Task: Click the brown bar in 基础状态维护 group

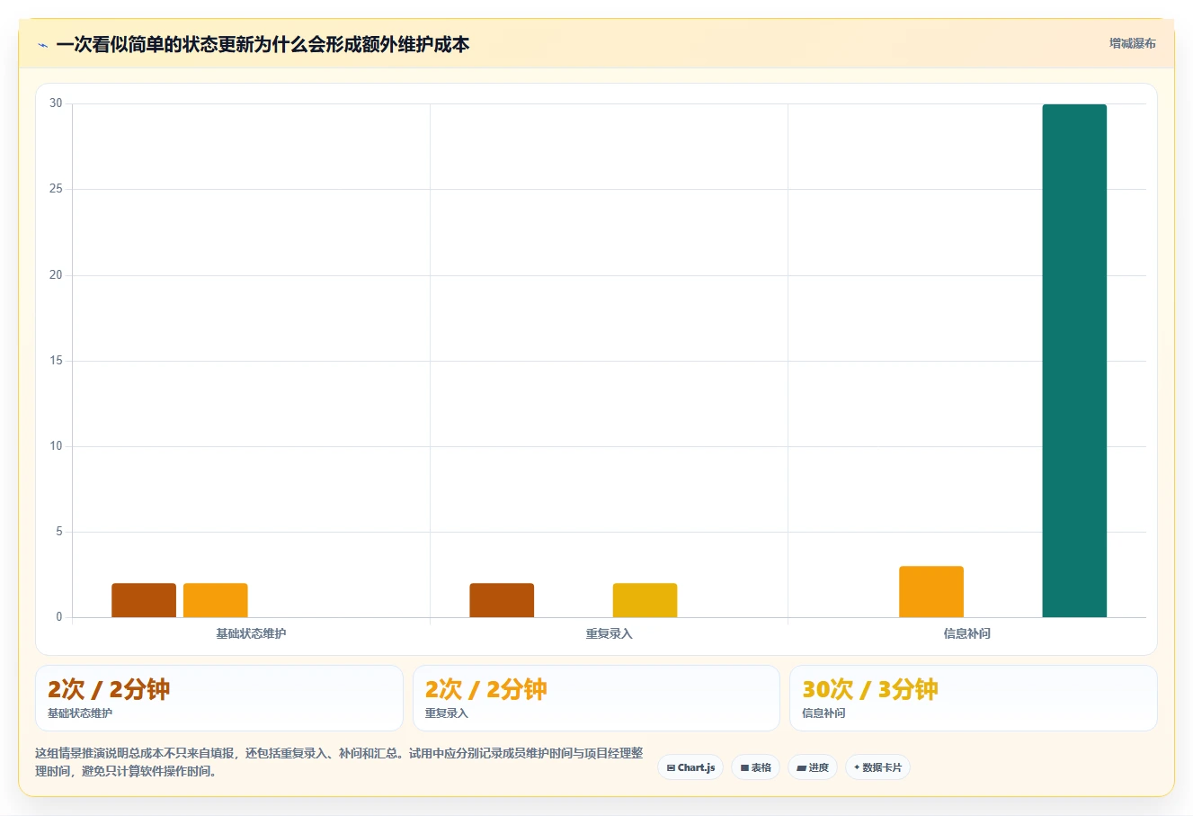Action: (x=144, y=600)
